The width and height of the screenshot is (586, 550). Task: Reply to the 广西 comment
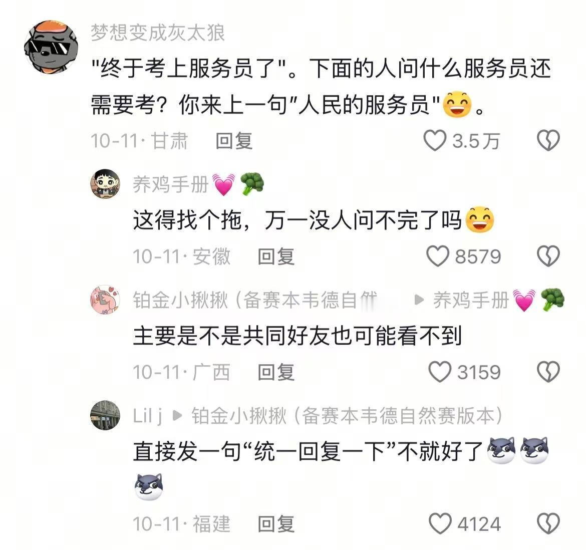coord(276,372)
